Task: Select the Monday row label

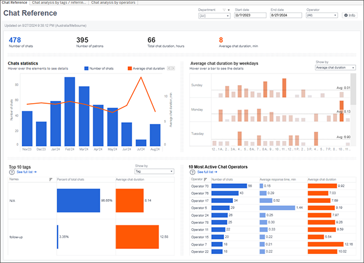Action: coord(197,109)
